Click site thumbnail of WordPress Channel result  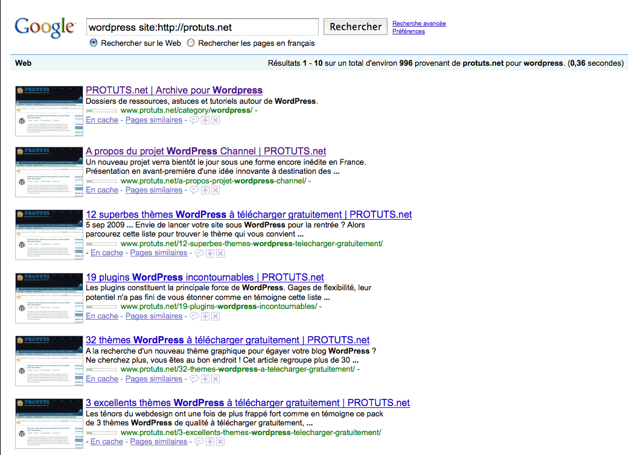(x=49, y=172)
